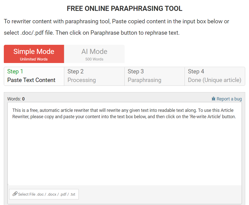Click the paperclip attachment icon

15,194
